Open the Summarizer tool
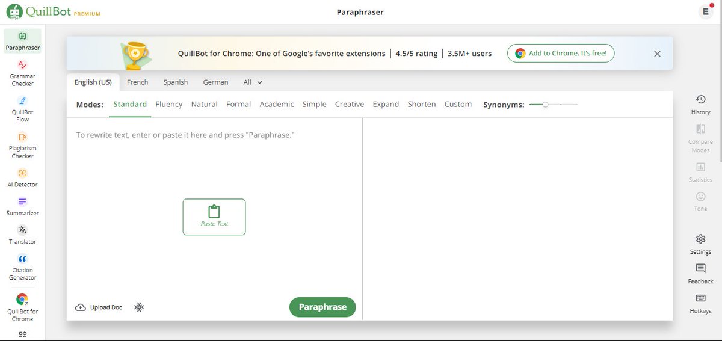 click(22, 206)
